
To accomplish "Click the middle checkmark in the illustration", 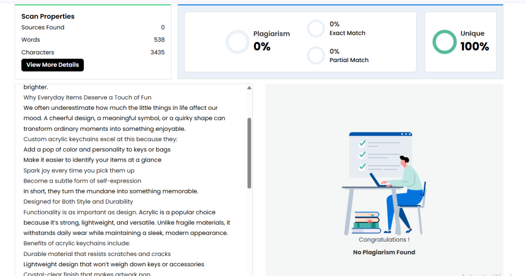I will 362,154.
